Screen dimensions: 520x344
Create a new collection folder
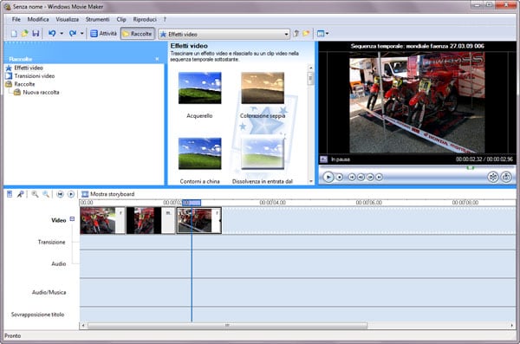(306, 34)
